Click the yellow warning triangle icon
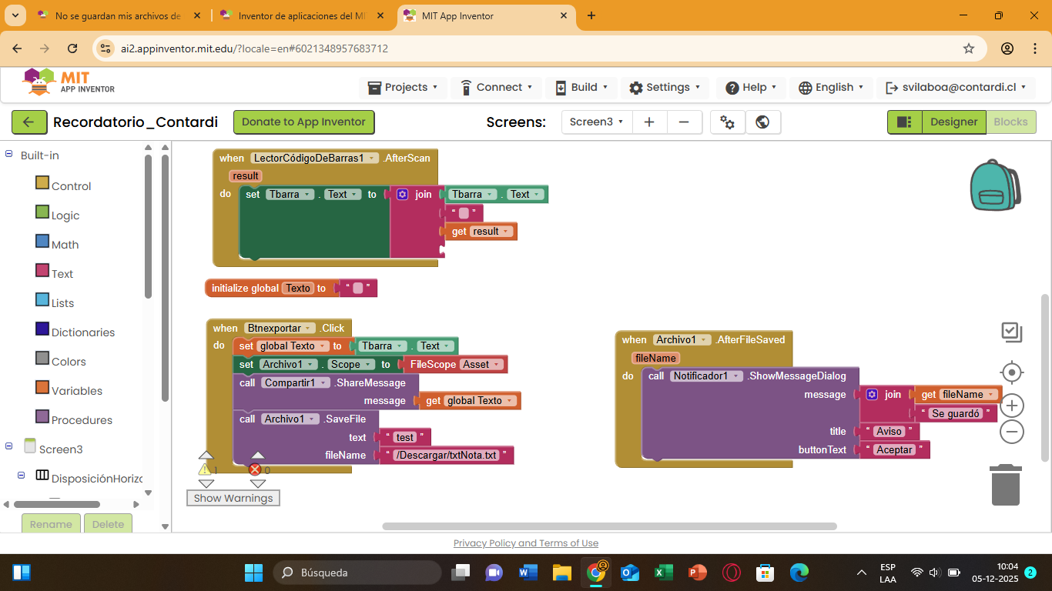The width and height of the screenshot is (1052, 591). 205,469
